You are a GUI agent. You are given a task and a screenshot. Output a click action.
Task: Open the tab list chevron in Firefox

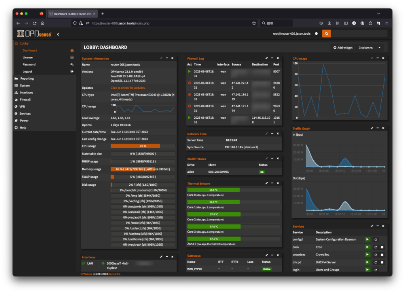379,14
